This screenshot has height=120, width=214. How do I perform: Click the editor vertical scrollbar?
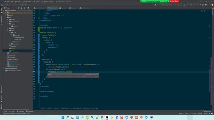pyautogui.click(x=211, y=81)
